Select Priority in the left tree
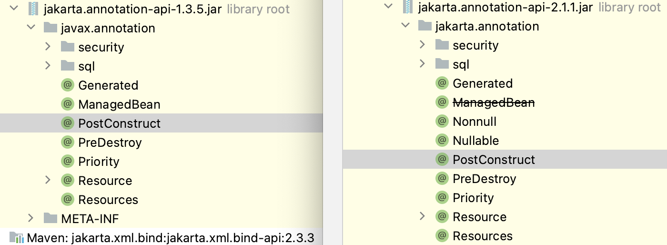Viewport: 667px width, 245px height. (99, 162)
